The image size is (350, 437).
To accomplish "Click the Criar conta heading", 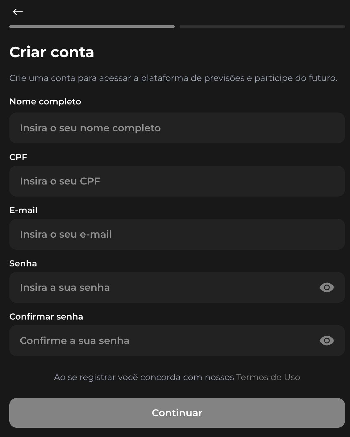I will click(52, 52).
